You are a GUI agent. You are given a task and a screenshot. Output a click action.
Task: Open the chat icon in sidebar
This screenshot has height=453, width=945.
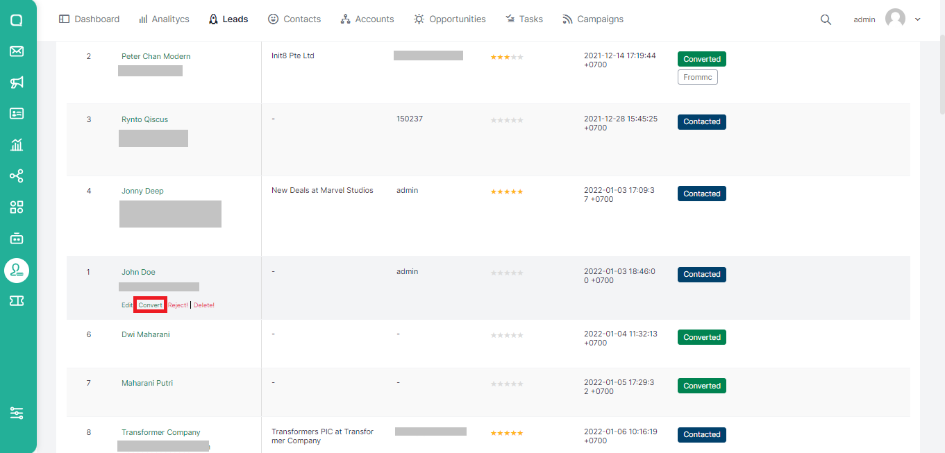coord(17,20)
